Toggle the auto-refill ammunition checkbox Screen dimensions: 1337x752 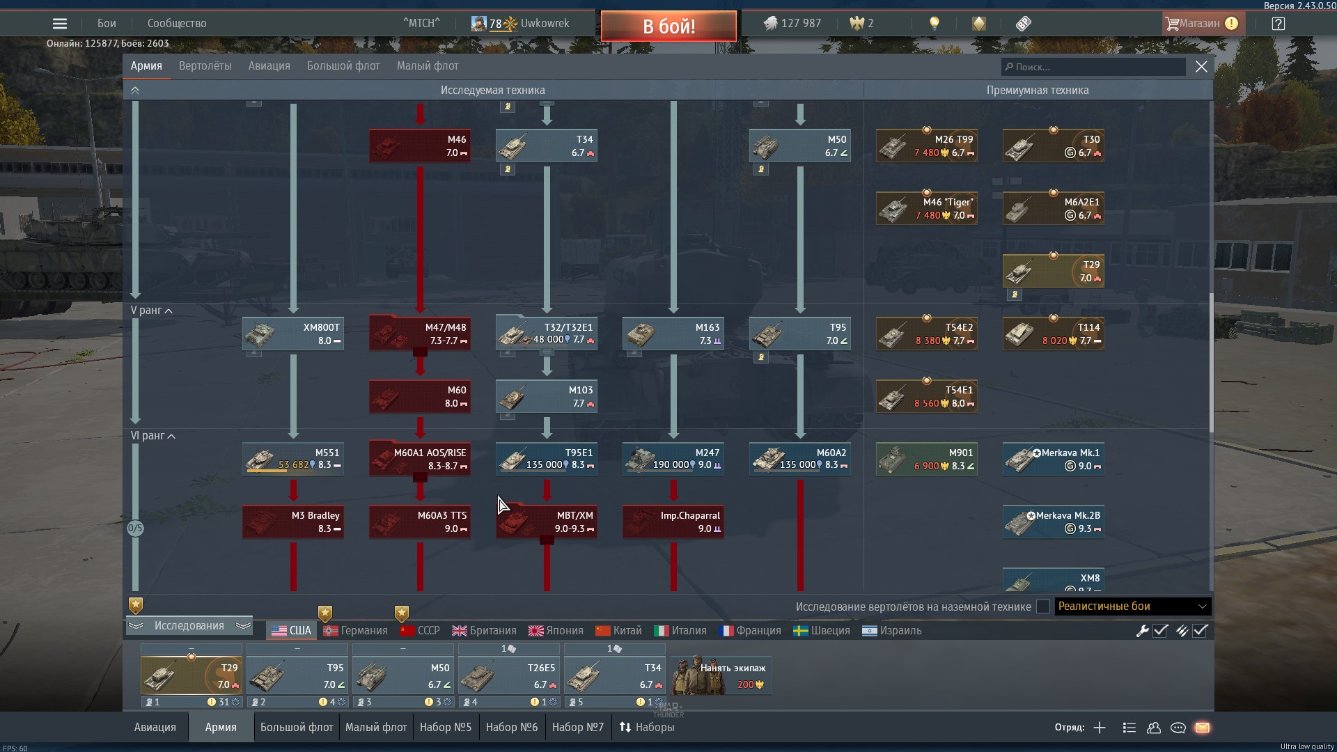click(1200, 631)
